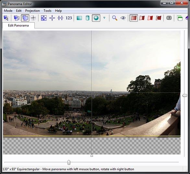Click the gray number 3 button
The width and height of the screenshot is (190, 174).
169,18
